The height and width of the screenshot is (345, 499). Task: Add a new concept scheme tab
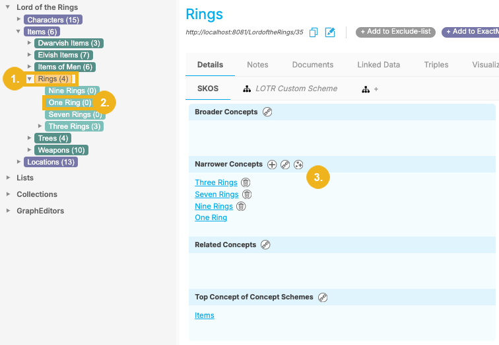tap(370, 89)
